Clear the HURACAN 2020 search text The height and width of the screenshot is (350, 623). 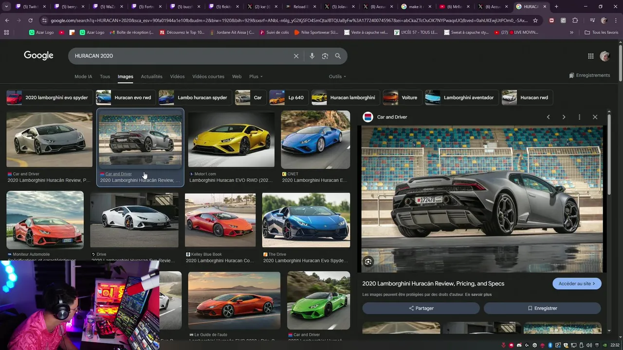click(x=296, y=56)
